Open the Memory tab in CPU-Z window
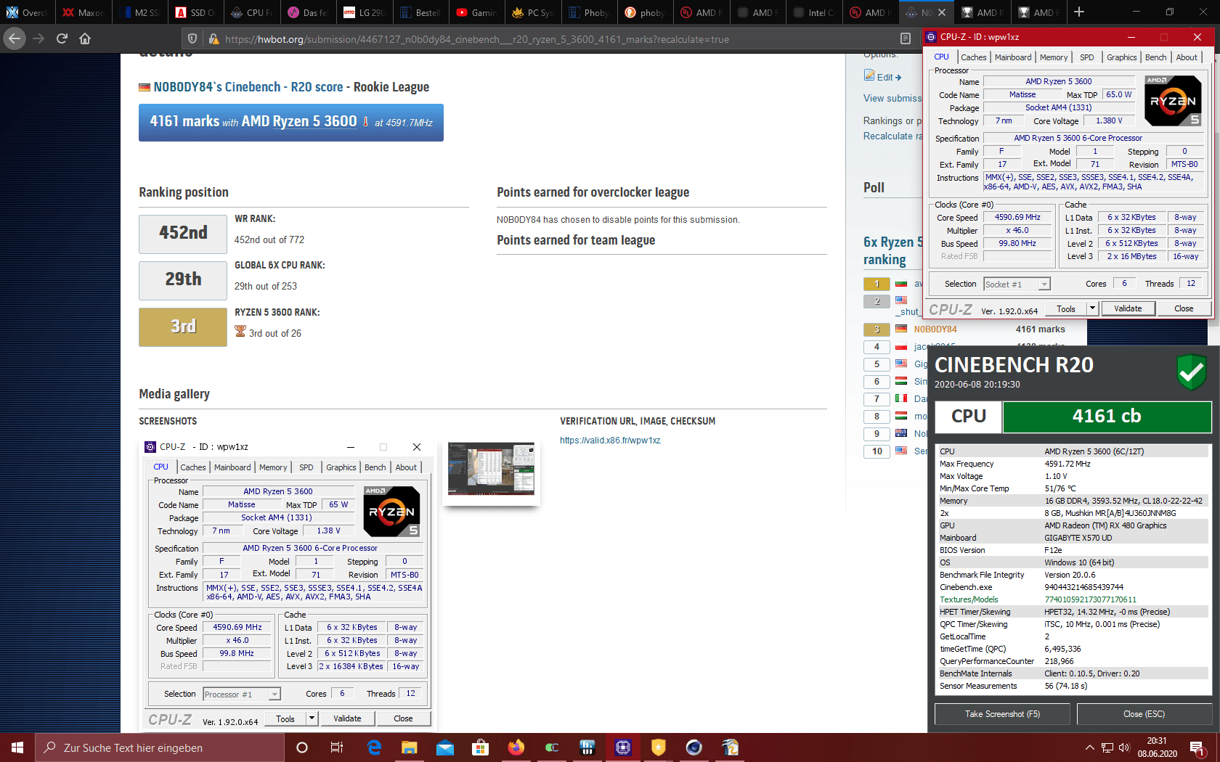 pyautogui.click(x=1054, y=57)
